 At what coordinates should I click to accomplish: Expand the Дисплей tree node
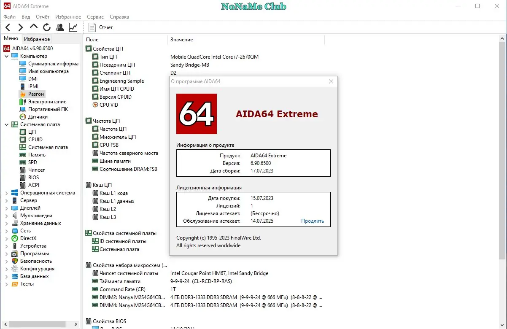6,208
